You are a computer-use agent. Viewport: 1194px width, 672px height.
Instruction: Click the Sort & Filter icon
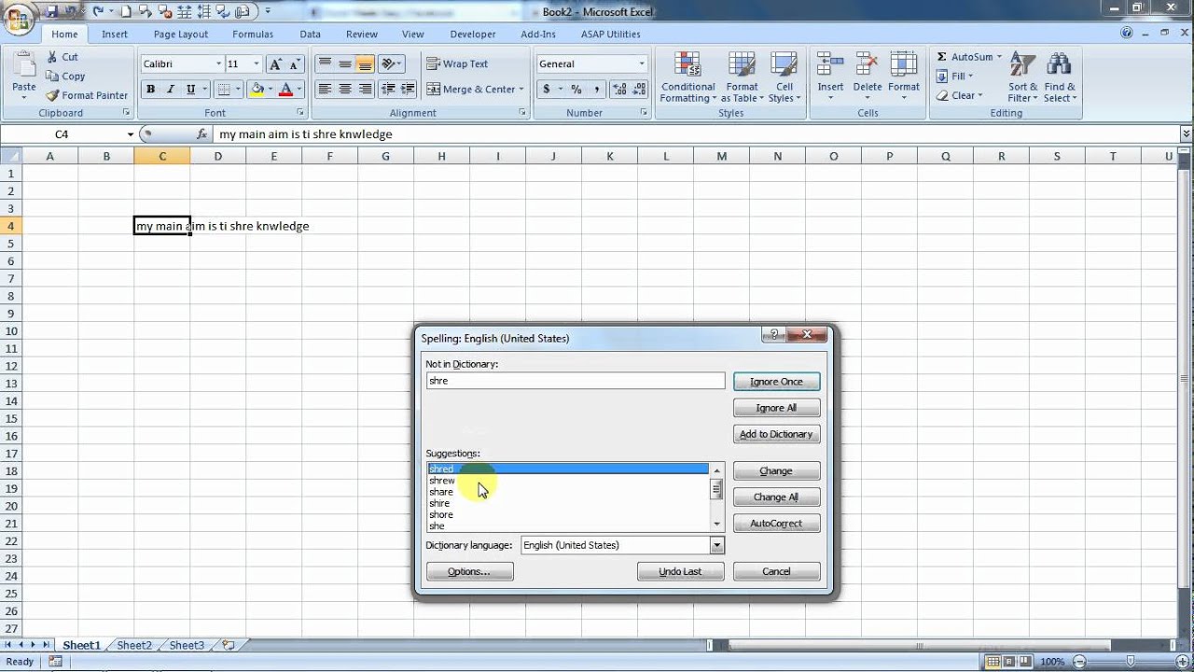[x=1022, y=66]
